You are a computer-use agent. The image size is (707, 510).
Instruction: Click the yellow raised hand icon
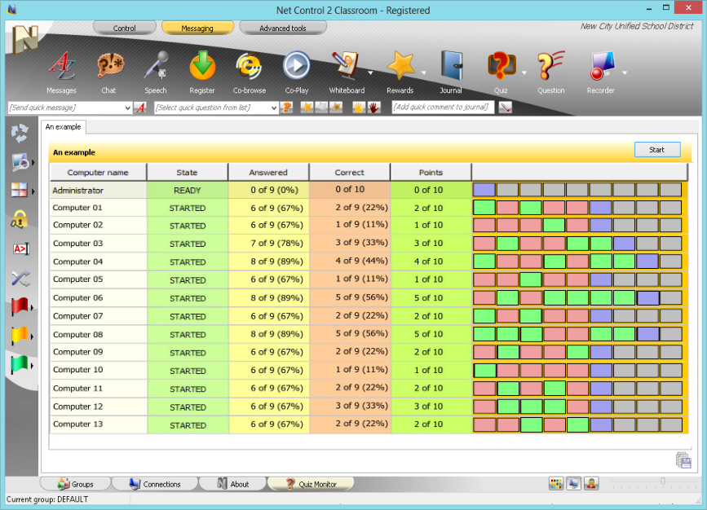(x=359, y=108)
